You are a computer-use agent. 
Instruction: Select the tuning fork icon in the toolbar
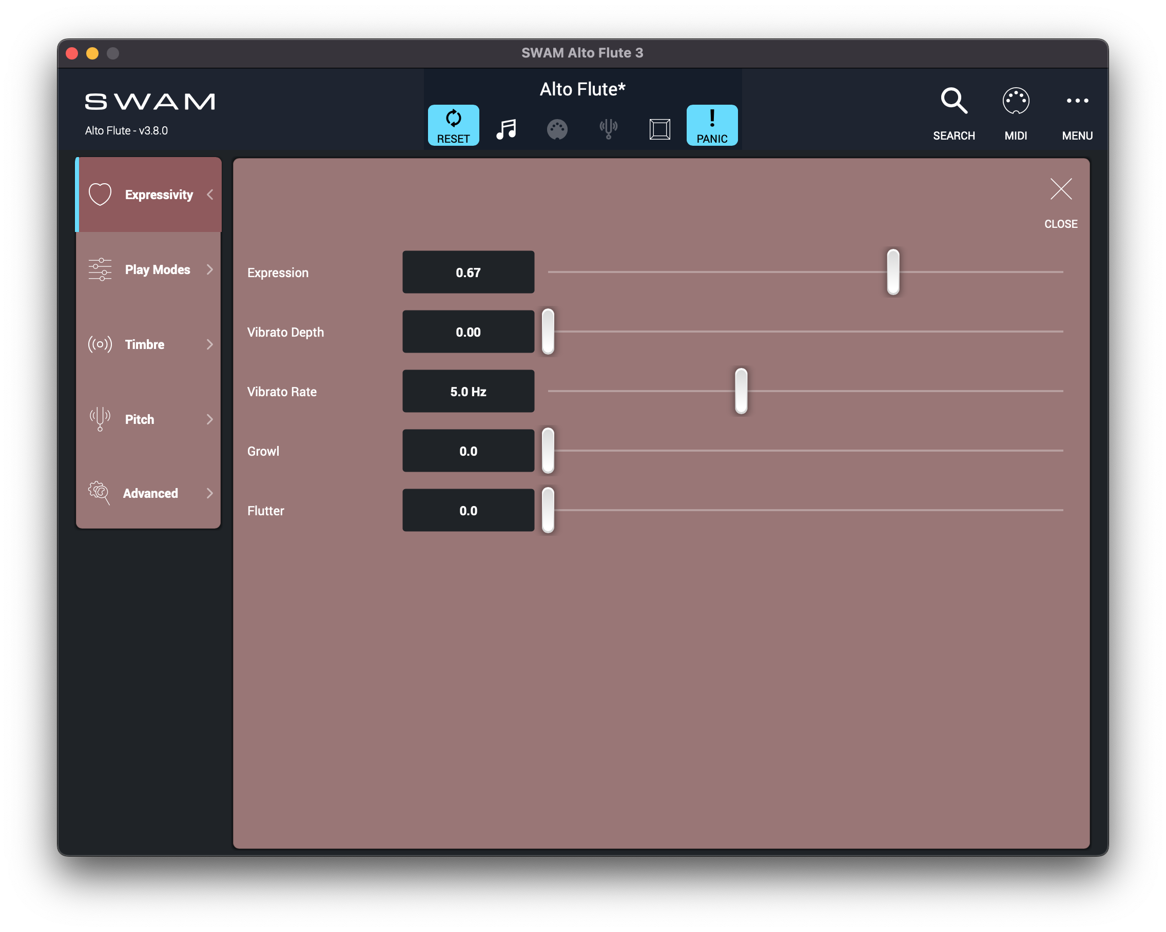[609, 129]
